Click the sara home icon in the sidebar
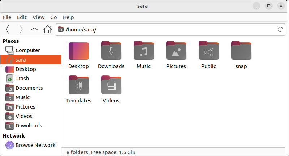This screenshot has height=156, width=289. (10, 60)
